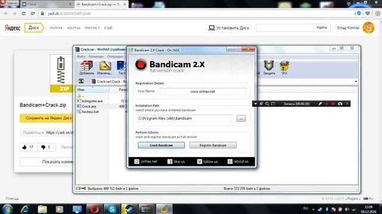Click the Register Bandicam button
The height and width of the screenshot is (214, 382).
click(213, 145)
